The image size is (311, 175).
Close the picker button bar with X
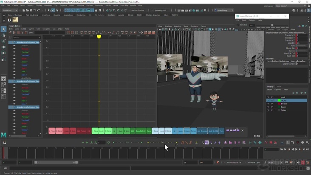tap(242, 130)
